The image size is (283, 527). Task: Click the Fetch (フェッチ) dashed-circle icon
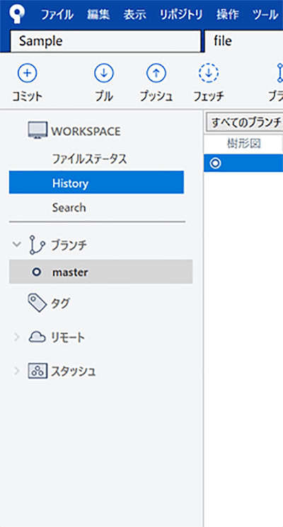209,73
